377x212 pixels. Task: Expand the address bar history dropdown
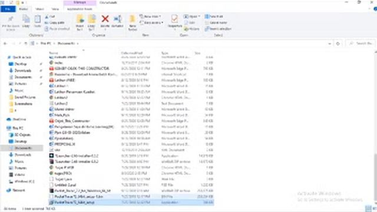(x=330, y=44)
